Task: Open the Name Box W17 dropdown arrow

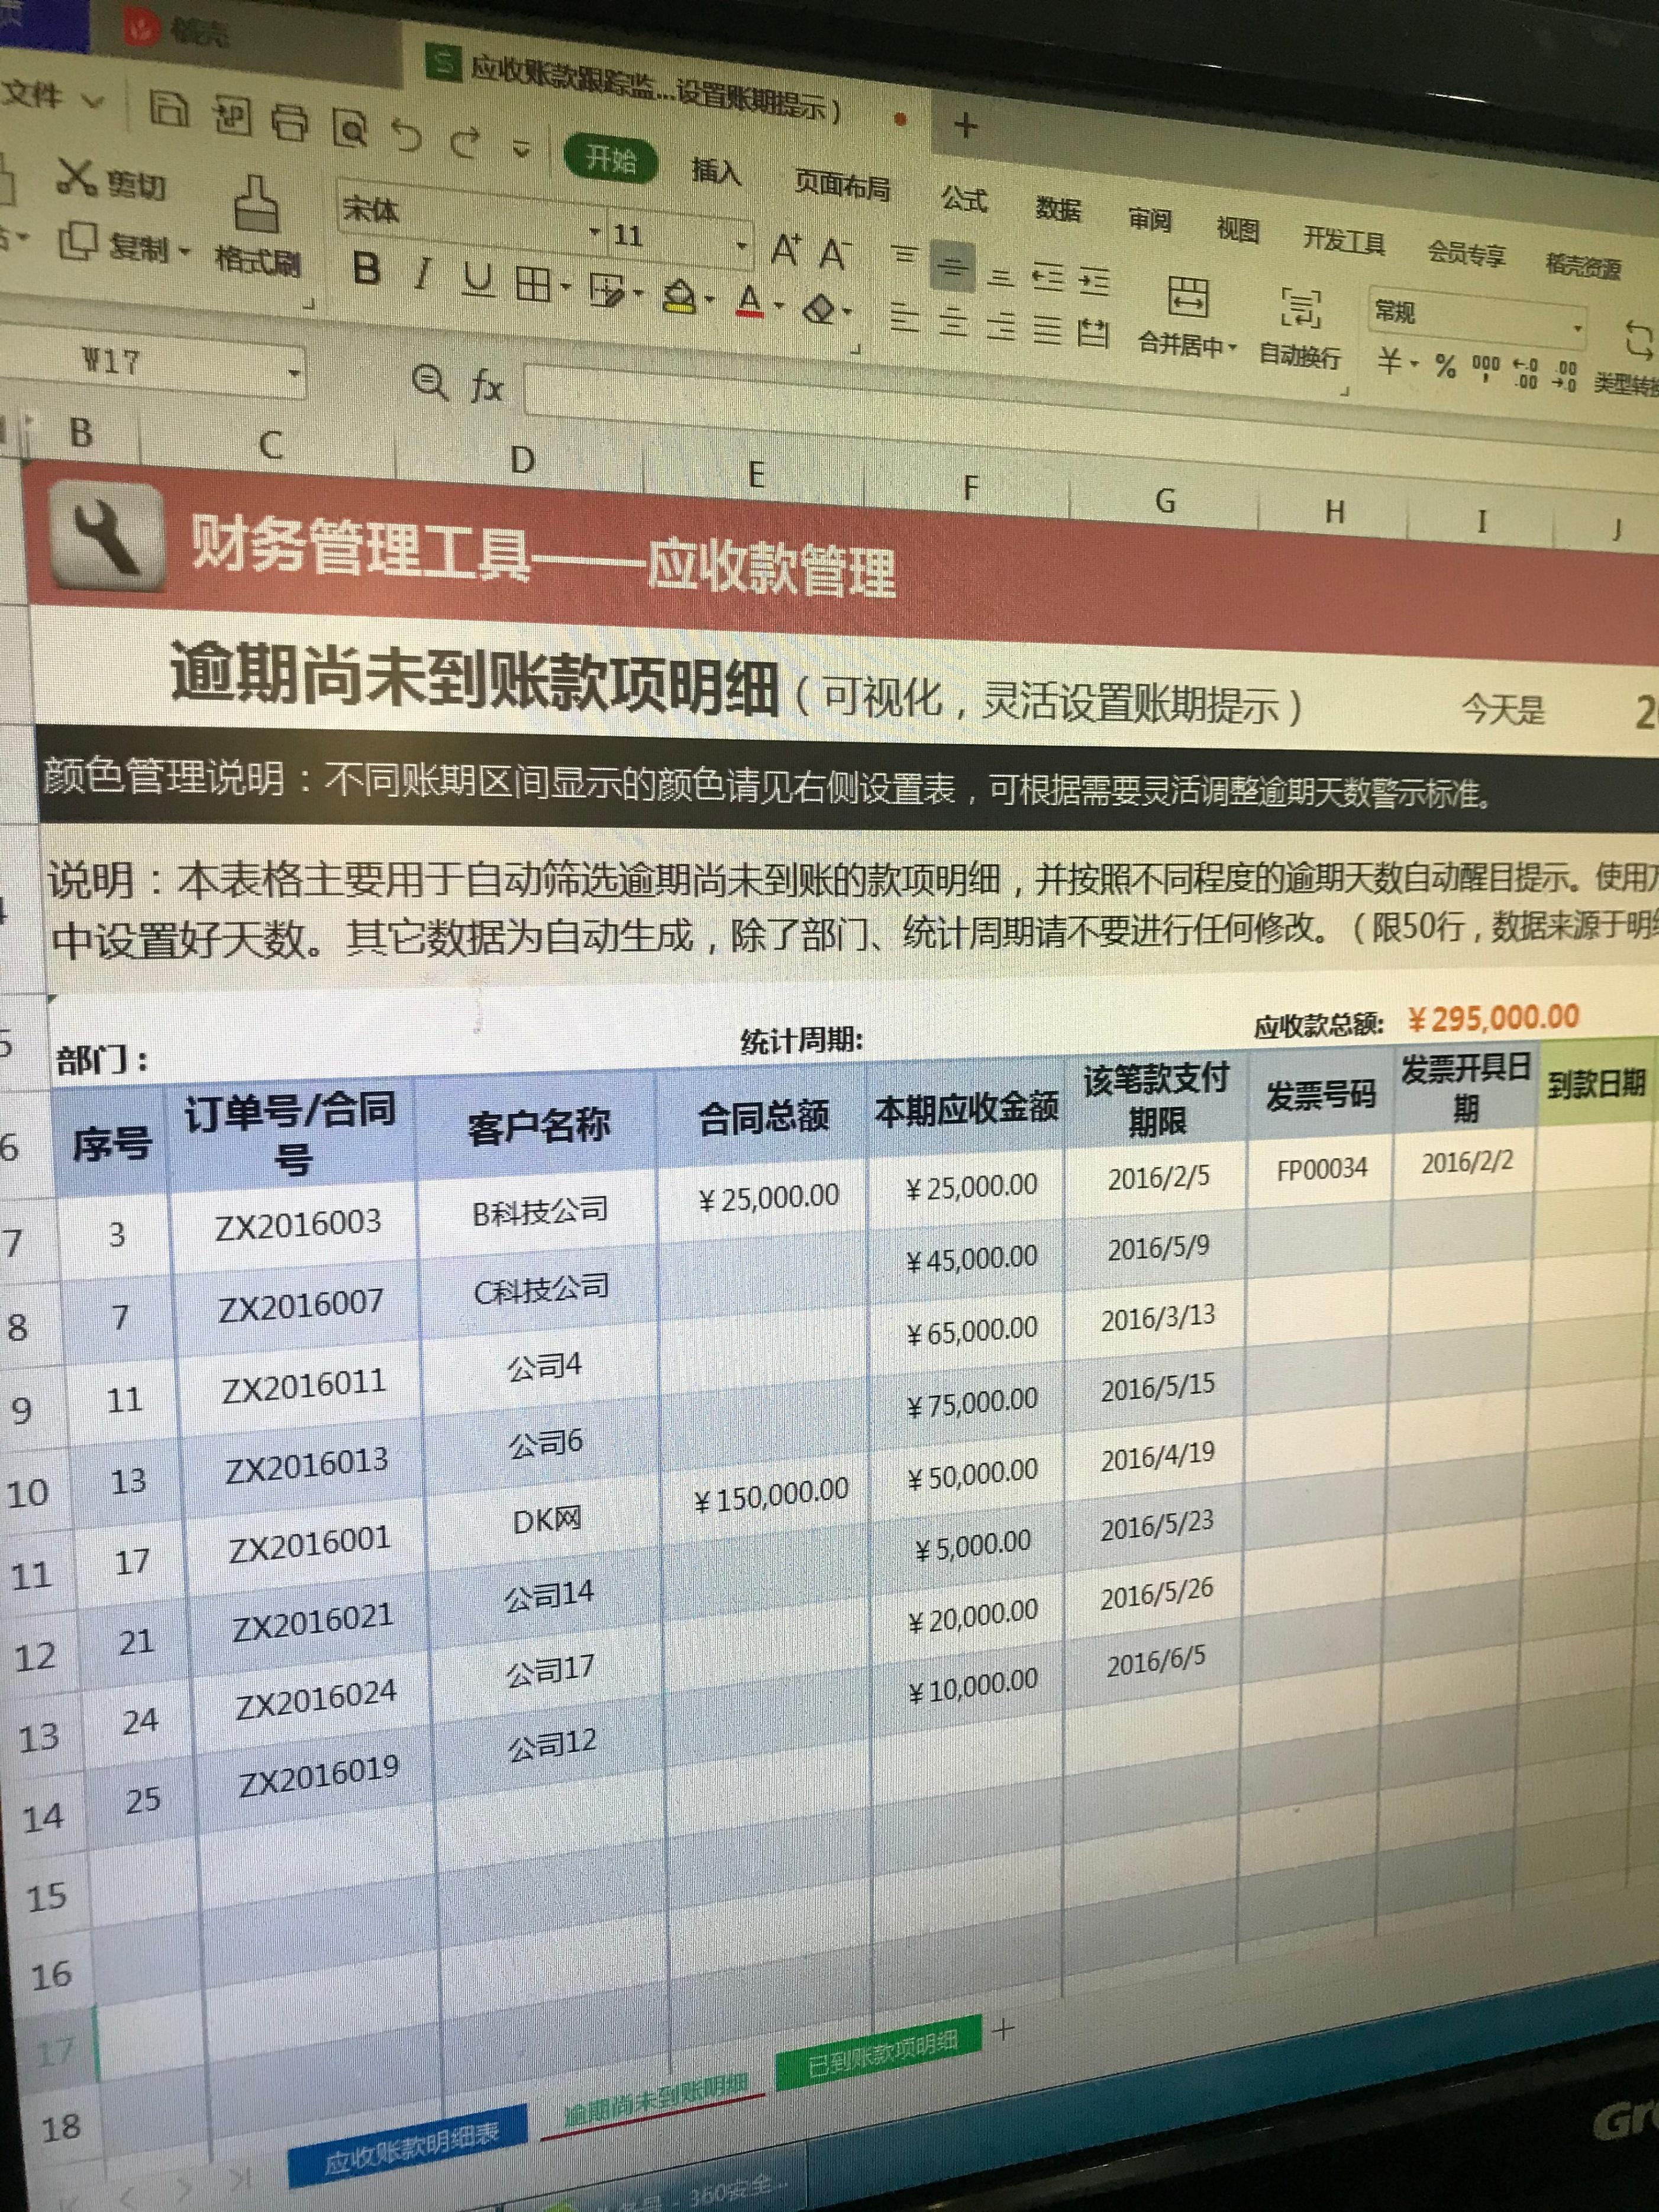Action: pyautogui.click(x=294, y=373)
